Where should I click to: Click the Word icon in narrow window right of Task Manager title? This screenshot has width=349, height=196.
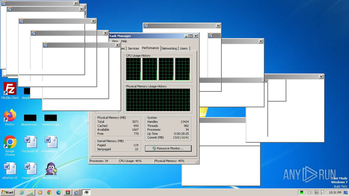[x=210, y=35]
